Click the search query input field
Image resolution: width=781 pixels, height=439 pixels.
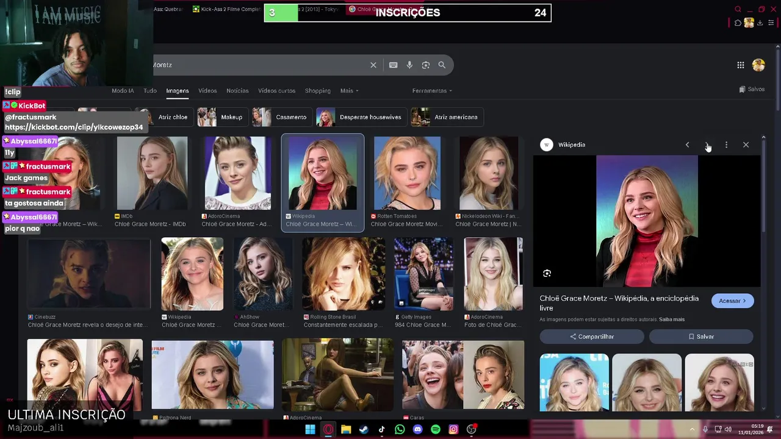(259, 65)
